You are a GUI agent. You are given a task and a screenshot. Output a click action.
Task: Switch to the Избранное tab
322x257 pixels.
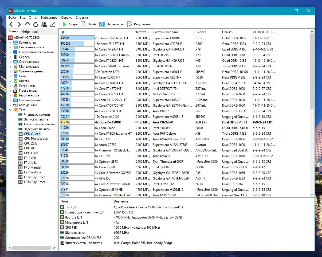[30, 32]
